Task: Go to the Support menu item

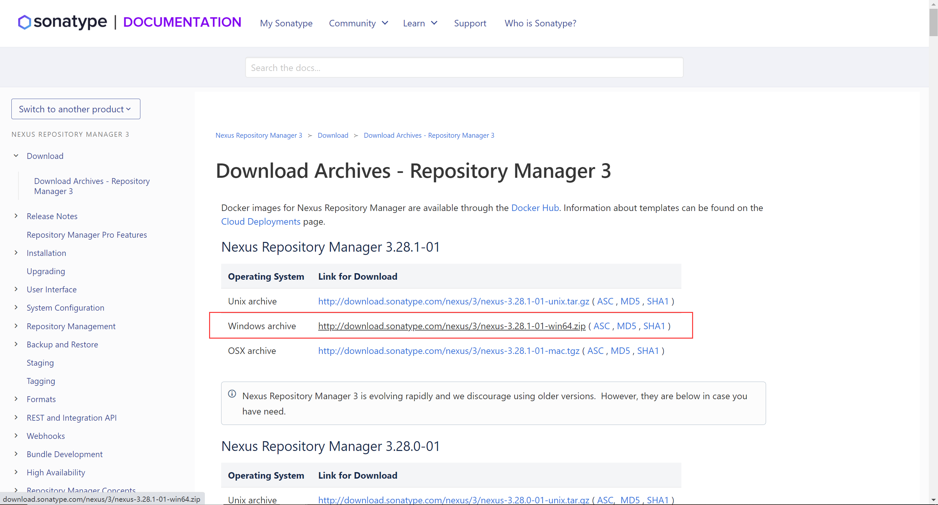Action: pyautogui.click(x=470, y=23)
